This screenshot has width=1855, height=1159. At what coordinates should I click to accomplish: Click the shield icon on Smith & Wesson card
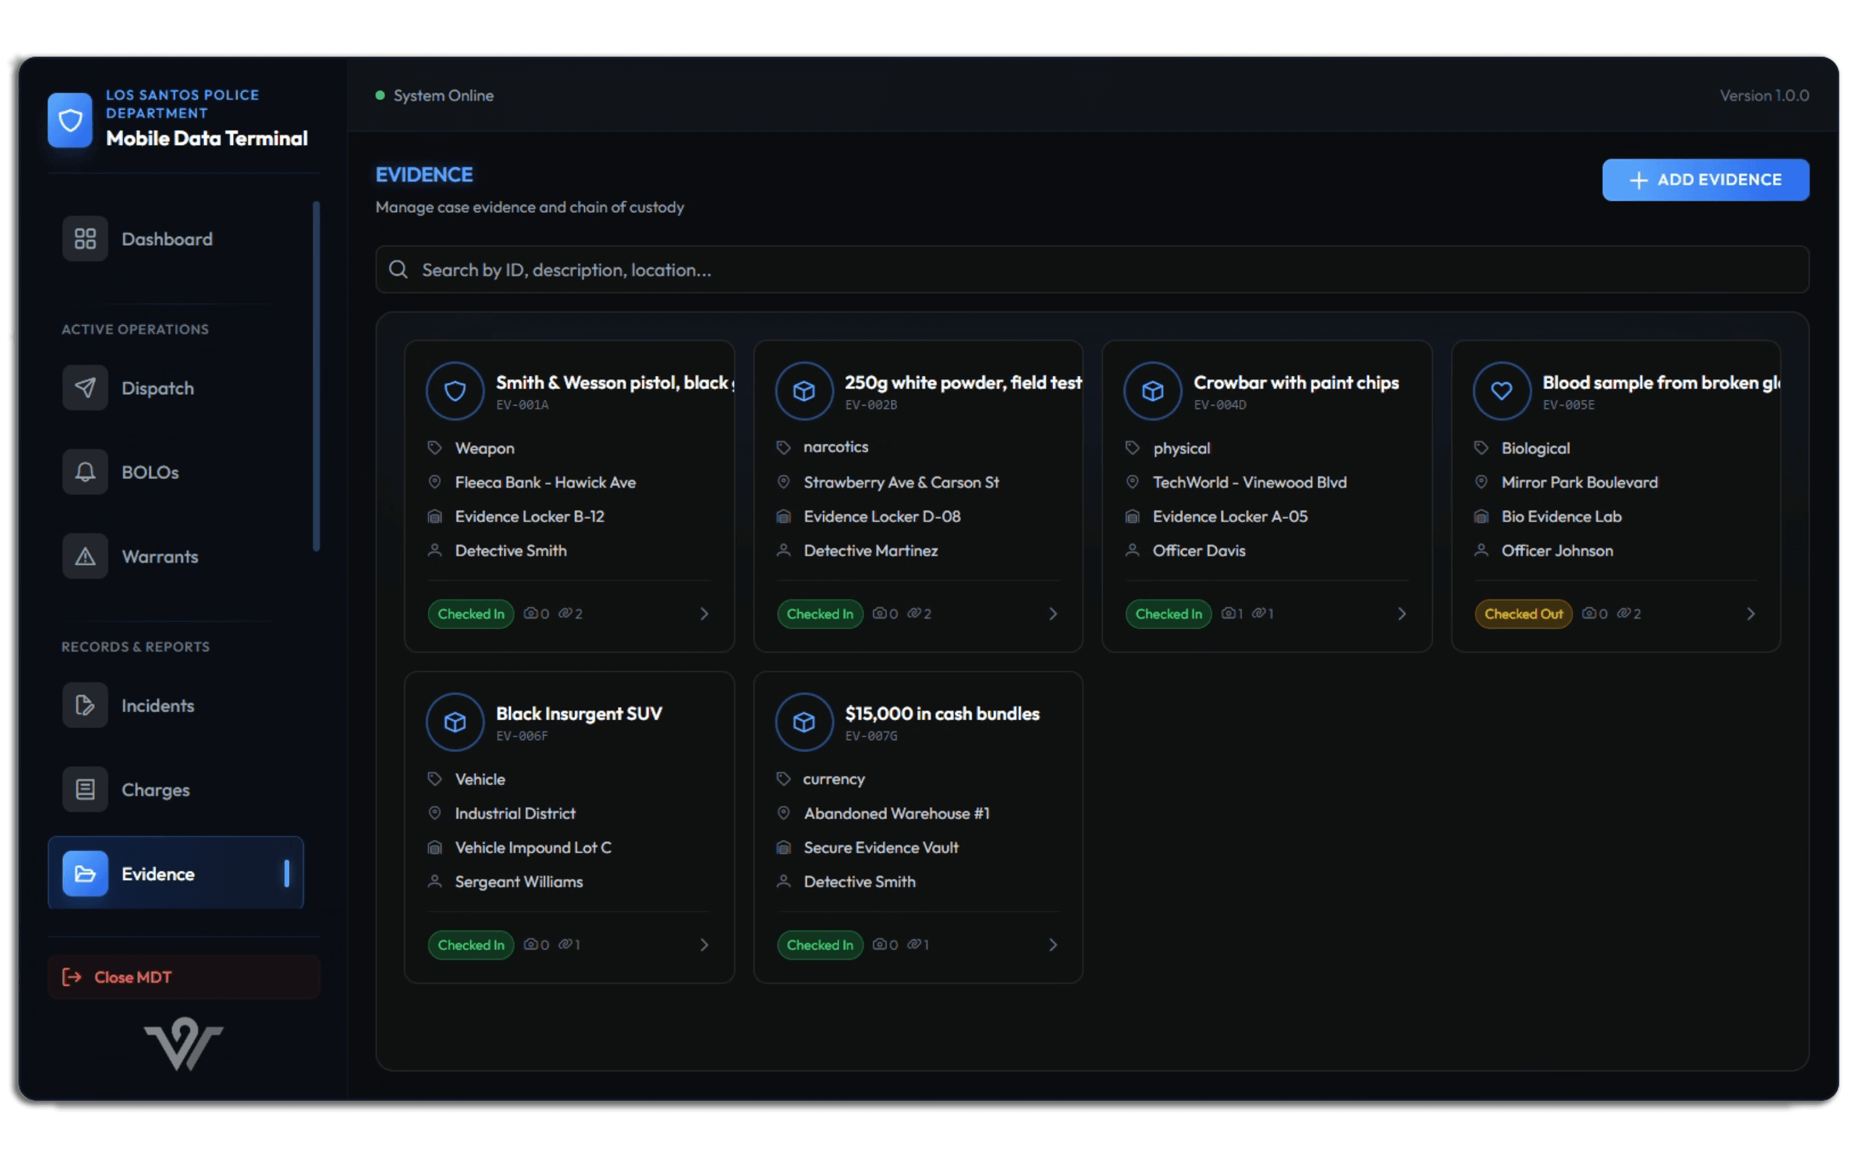click(x=455, y=391)
